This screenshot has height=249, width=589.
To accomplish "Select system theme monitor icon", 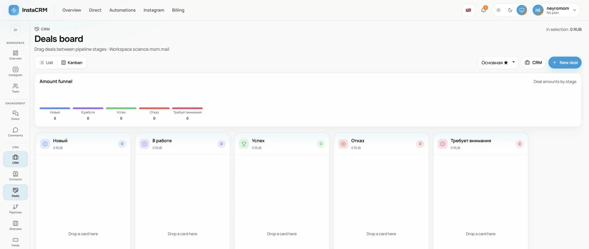I will [522, 10].
